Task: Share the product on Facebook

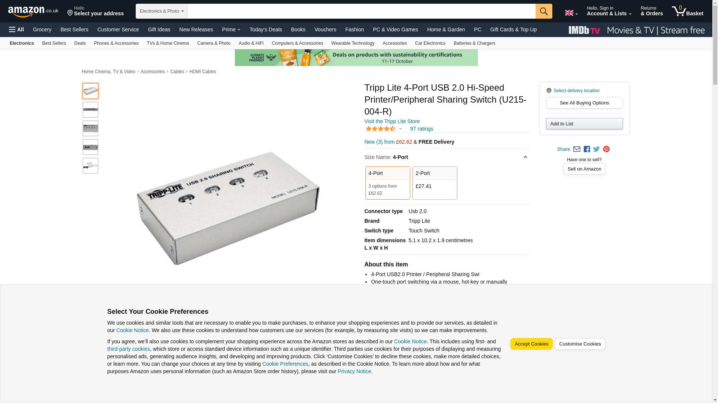Action: [587, 149]
